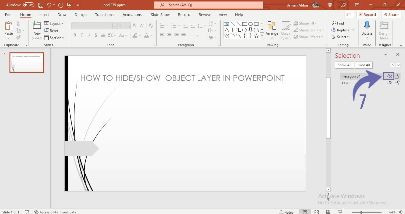
Task: Align text to center
Action: point(169,35)
